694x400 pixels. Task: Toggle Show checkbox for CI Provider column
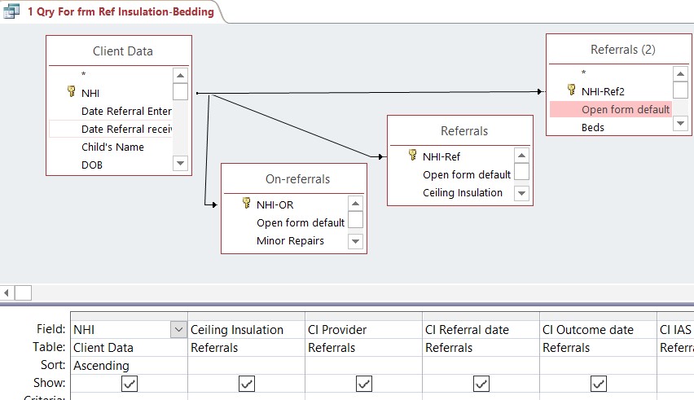[x=364, y=384]
